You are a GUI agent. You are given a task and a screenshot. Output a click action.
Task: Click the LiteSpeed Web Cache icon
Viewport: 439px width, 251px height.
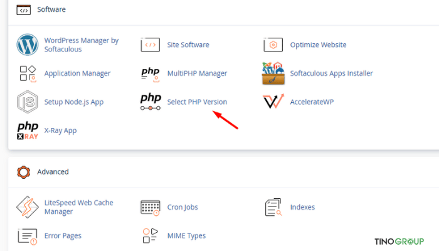pyautogui.click(x=28, y=207)
